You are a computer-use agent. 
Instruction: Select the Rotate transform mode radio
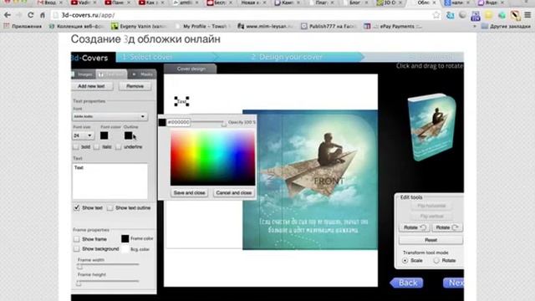tap(436, 260)
